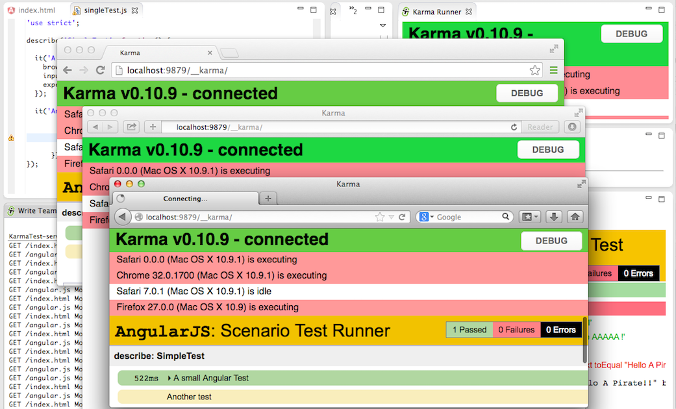The width and height of the screenshot is (676, 409).
Task: Open a new tab in Firefox
Action: [268, 198]
